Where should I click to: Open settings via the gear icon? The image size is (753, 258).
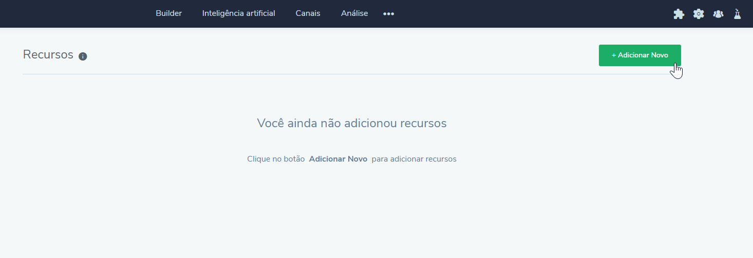[x=699, y=14]
